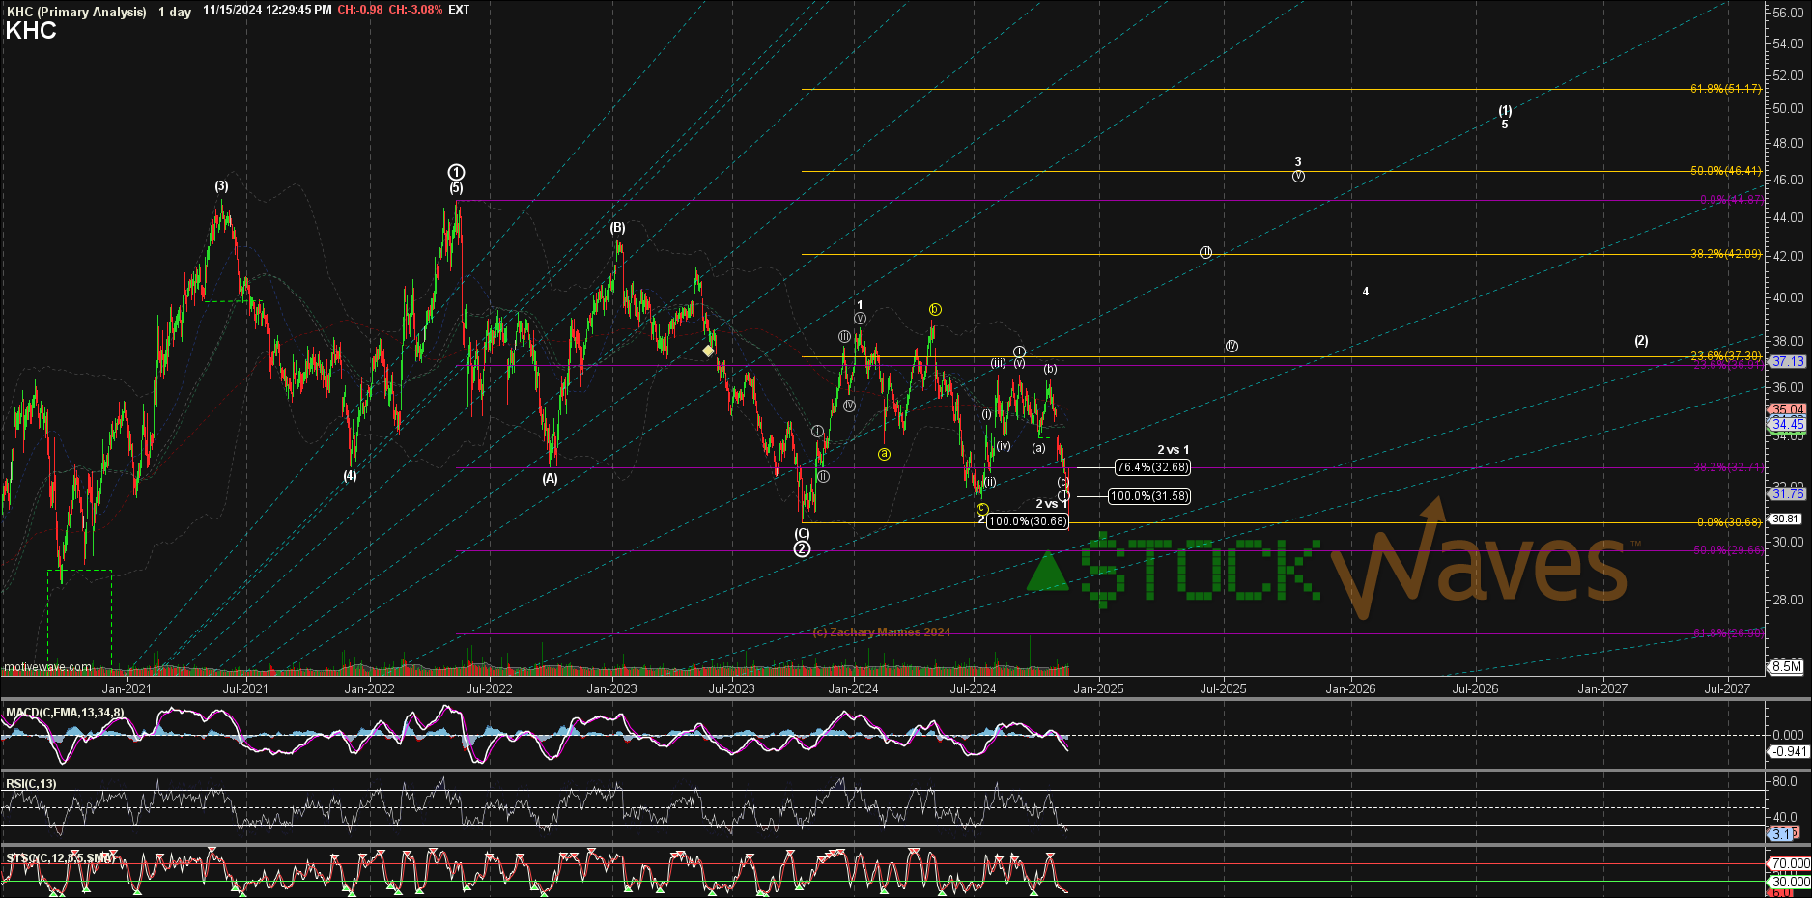Image resolution: width=1812 pixels, height=898 pixels.
Task: Select the 23.6%(37.30) Fibonacci level label
Action: click(1725, 356)
